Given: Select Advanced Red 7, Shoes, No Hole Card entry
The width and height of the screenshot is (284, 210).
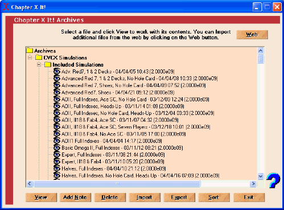Looking at the screenshot, I should 134,85.
